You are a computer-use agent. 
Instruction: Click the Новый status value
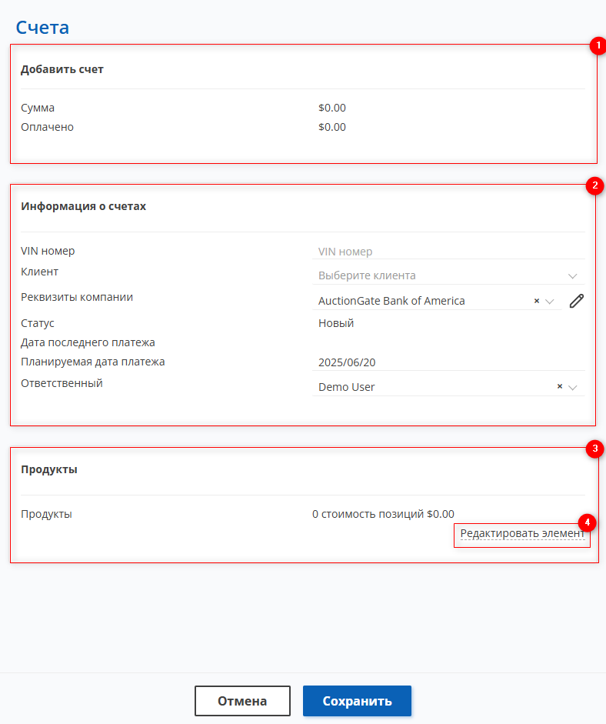pyautogui.click(x=336, y=323)
